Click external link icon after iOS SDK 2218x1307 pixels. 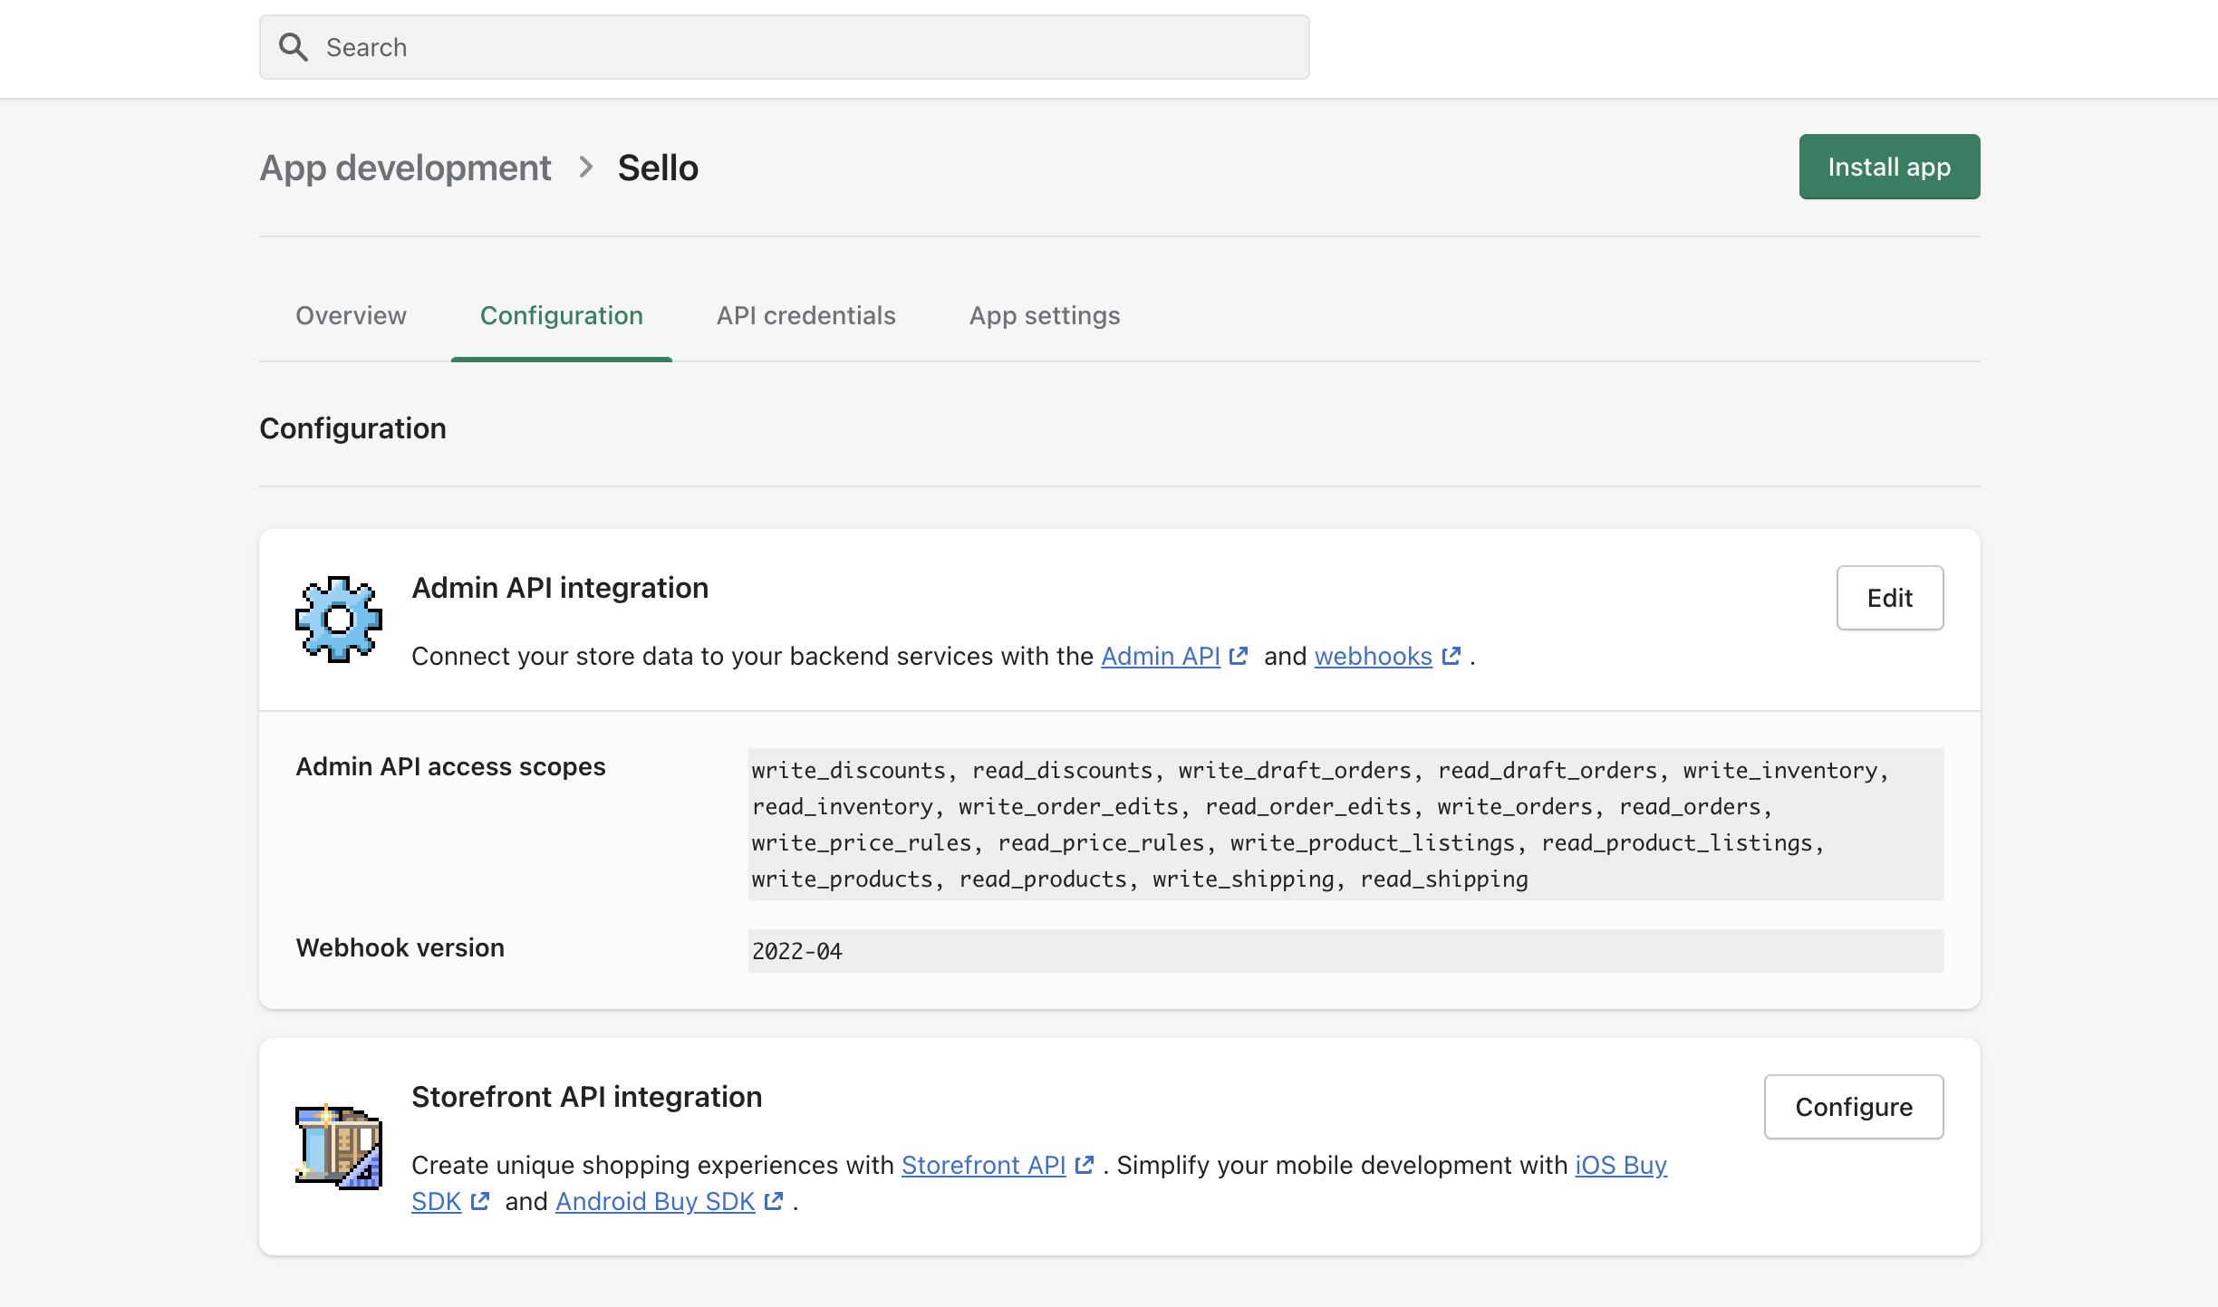point(480,1201)
